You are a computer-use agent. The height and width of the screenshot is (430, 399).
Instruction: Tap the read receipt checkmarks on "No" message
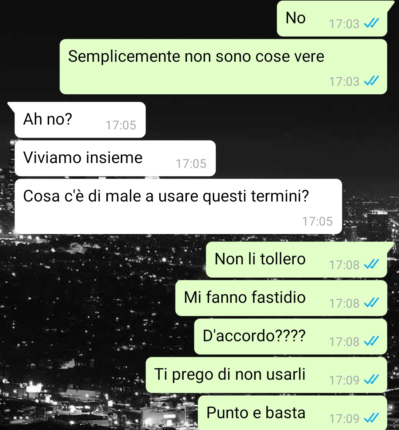(x=371, y=23)
